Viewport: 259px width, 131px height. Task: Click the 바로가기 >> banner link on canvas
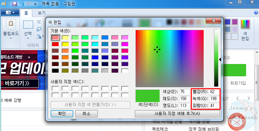(20, 83)
